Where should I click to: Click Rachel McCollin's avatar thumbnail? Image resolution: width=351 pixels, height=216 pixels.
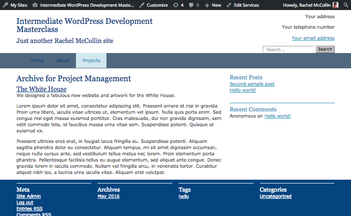click(x=335, y=5)
